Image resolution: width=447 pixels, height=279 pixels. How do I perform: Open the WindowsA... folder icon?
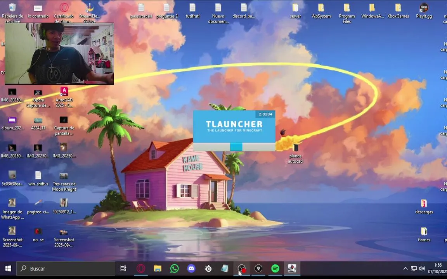[x=372, y=11]
